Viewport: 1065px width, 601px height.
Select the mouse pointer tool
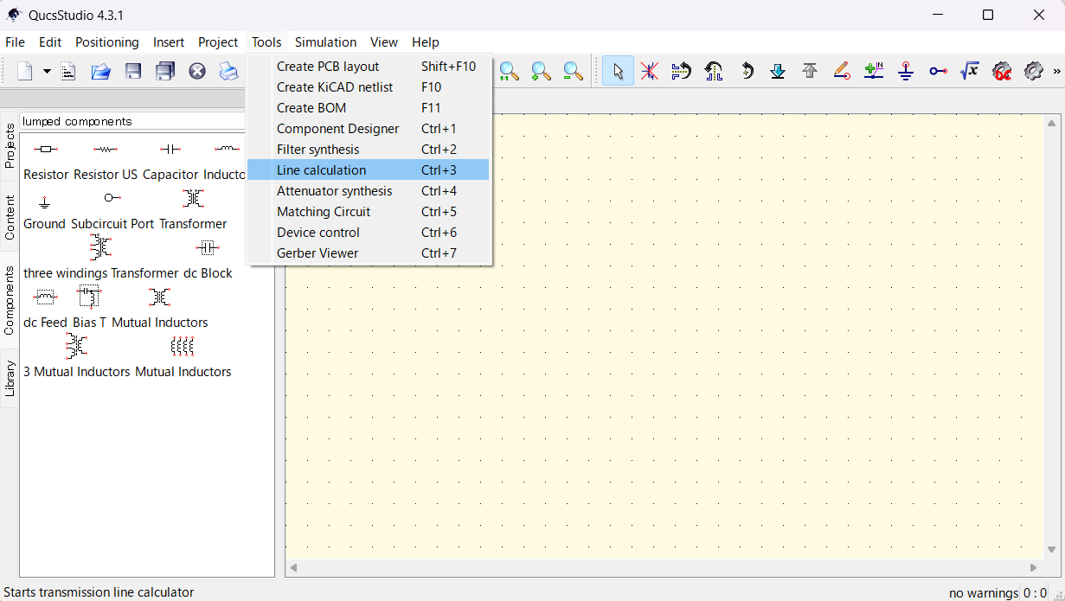pos(618,71)
